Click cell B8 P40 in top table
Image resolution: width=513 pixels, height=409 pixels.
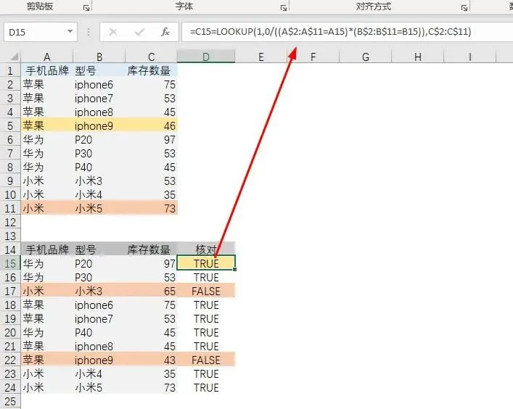point(99,167)
